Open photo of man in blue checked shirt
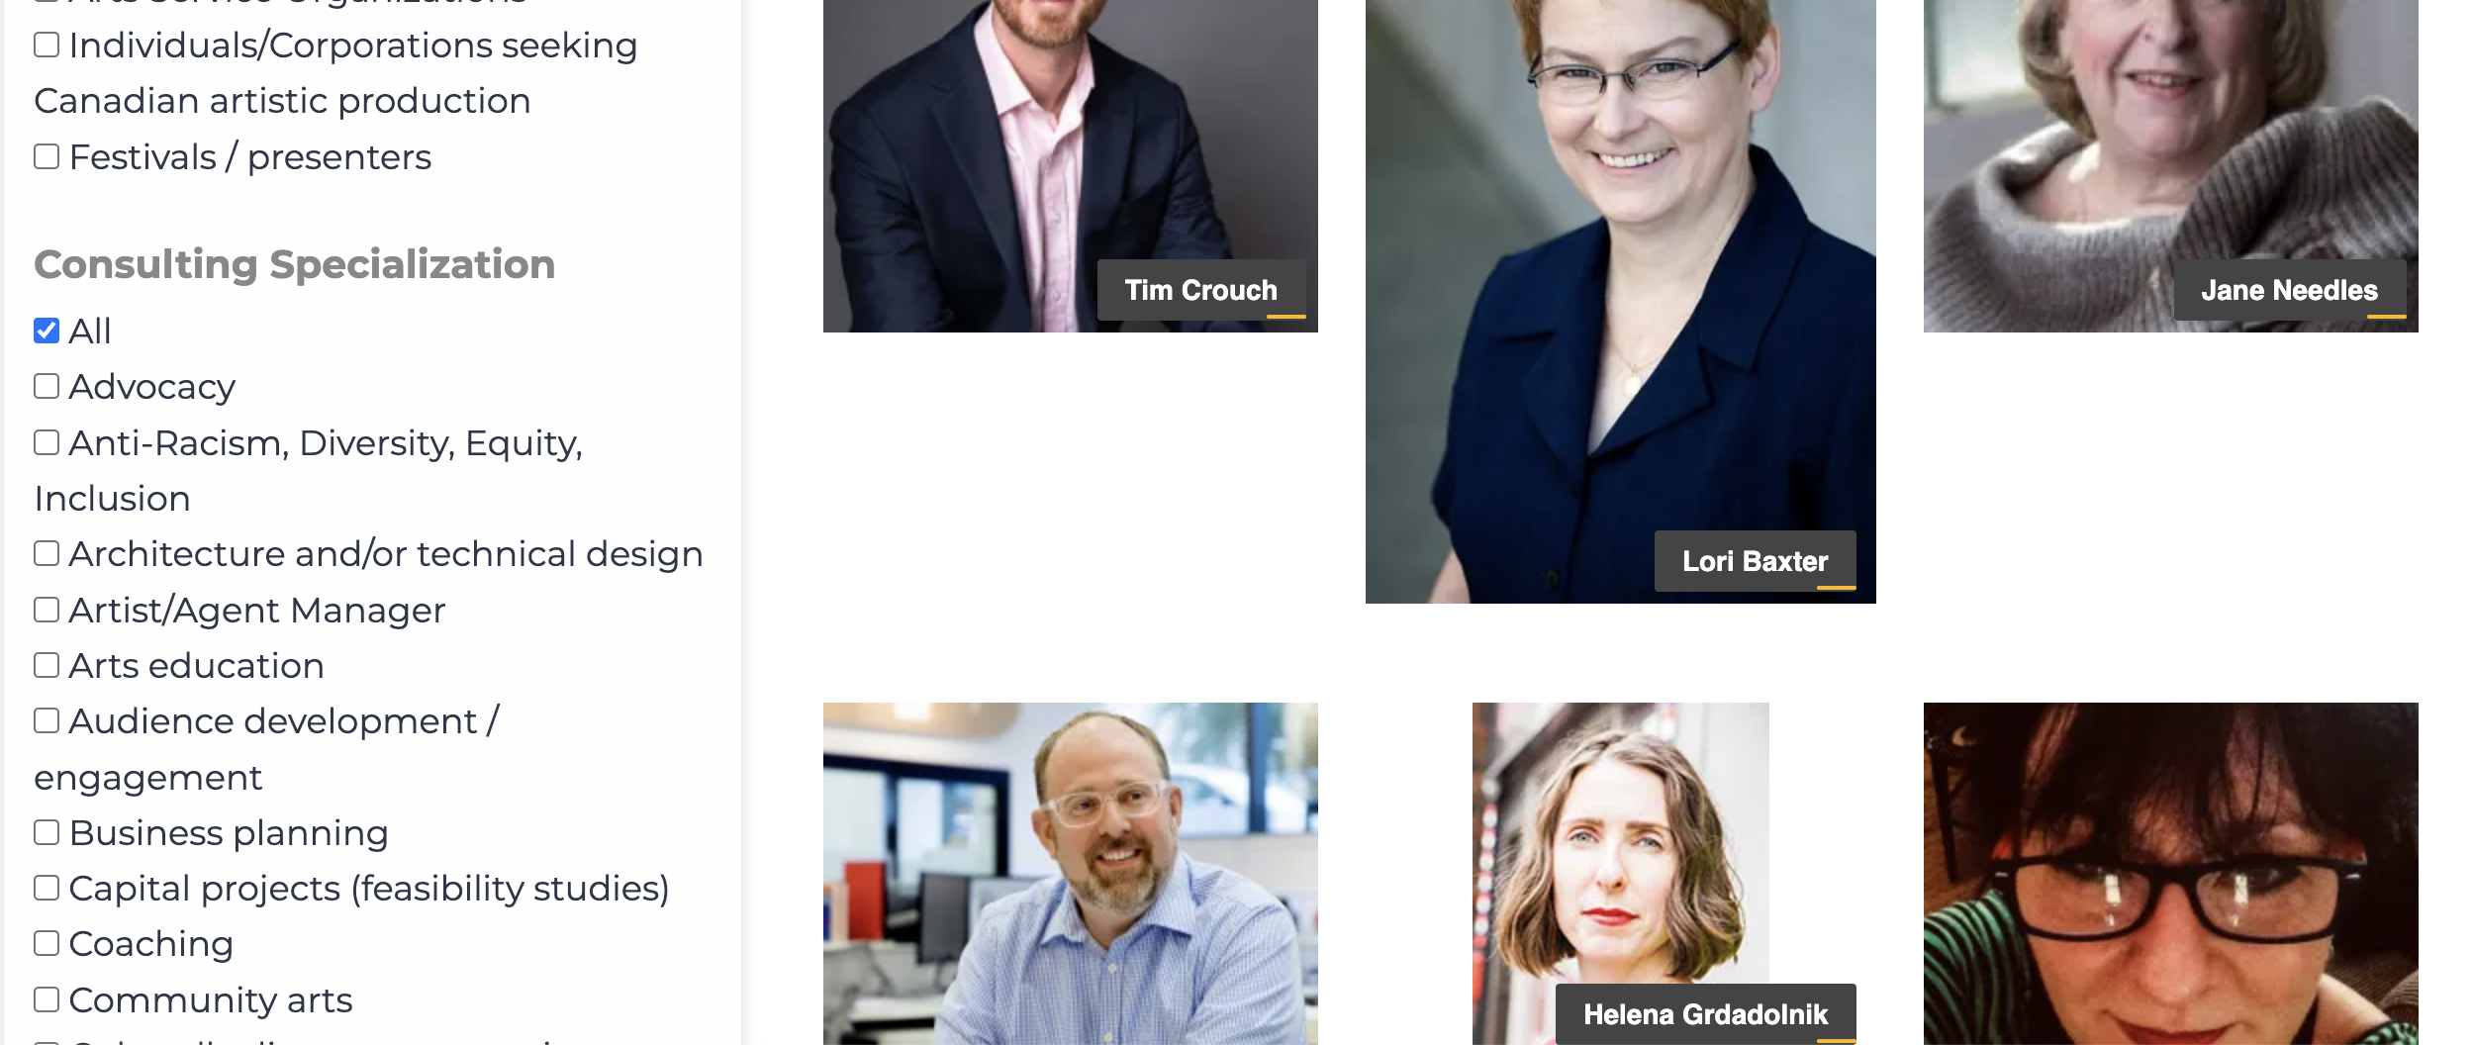This screenshot has height=1045, width=2474. point(1070,874)
